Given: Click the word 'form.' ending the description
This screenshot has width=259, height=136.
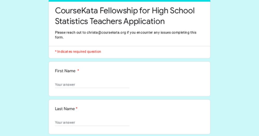Looking at the screenshot, I should tap(59, 37).
